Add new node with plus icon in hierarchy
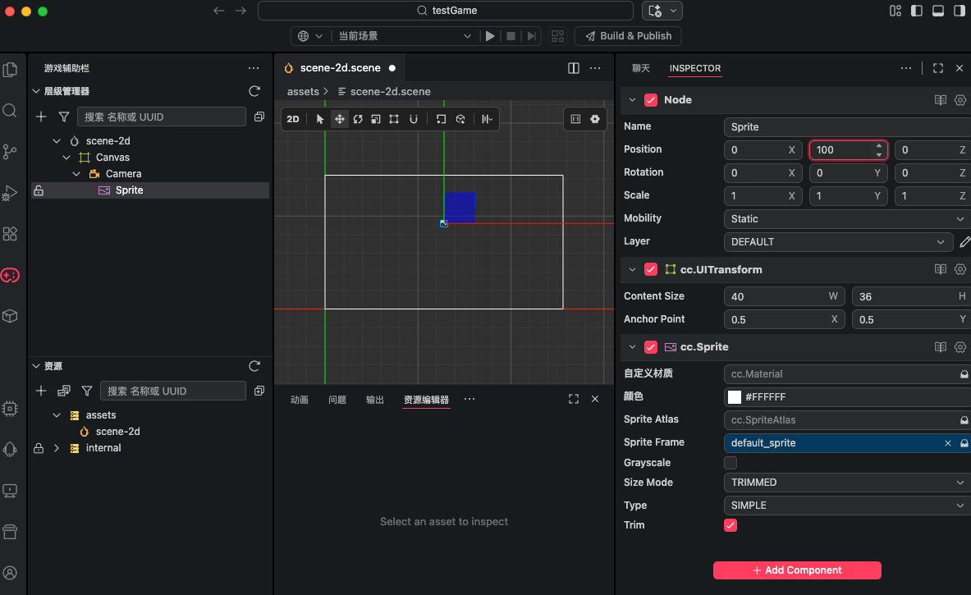 point(41,117)
